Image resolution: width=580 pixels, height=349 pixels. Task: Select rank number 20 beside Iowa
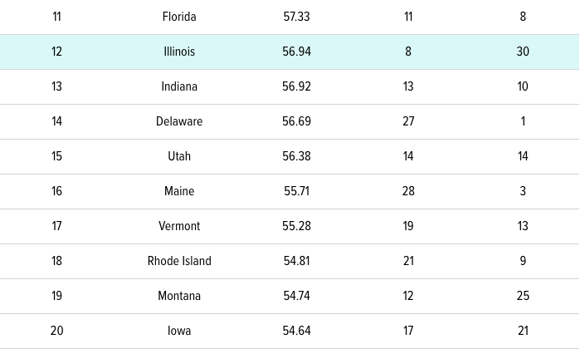coord(56,331)
